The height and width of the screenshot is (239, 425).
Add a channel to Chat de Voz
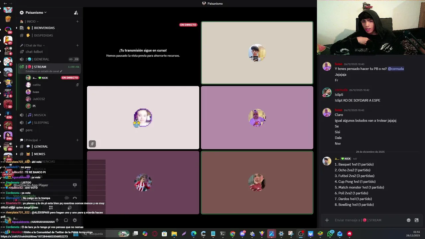coord(77,45)
